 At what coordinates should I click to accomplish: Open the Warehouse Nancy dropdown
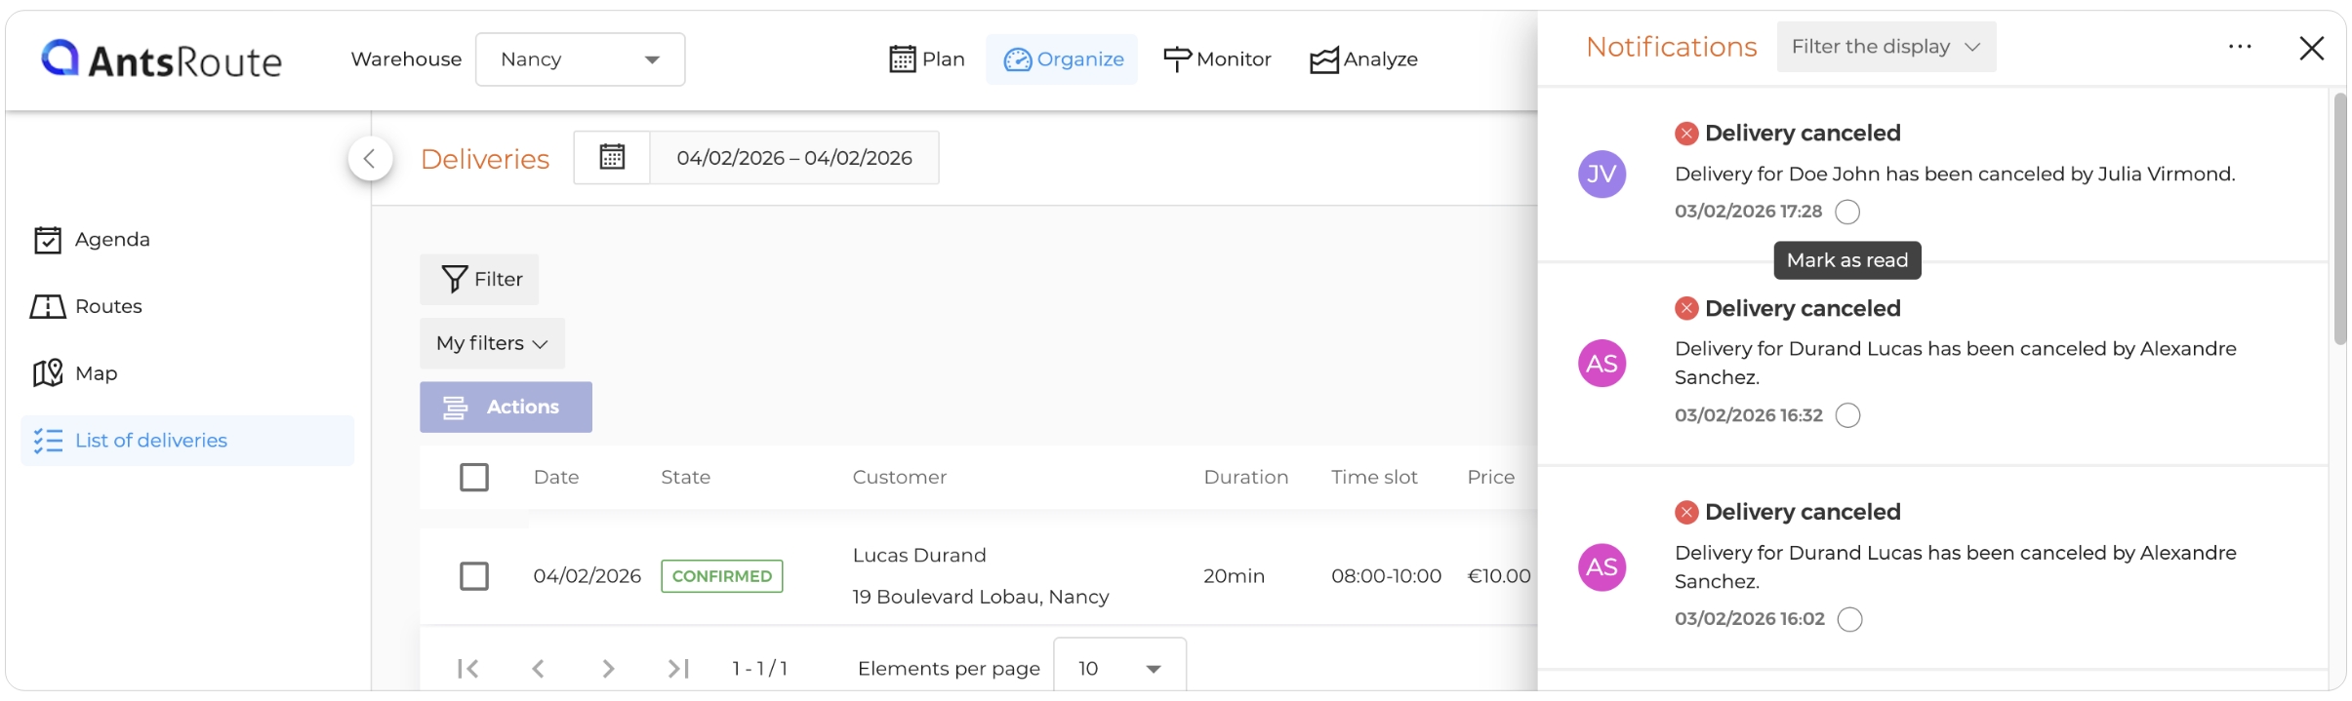point(580,59)
